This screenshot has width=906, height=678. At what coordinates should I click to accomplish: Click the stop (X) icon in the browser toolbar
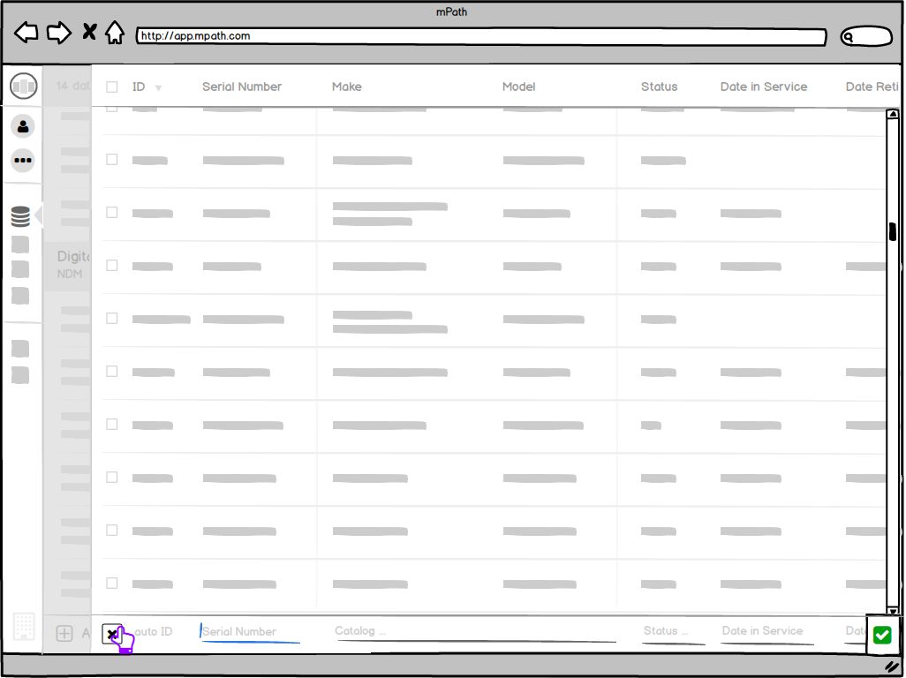(x=88, y=31)
